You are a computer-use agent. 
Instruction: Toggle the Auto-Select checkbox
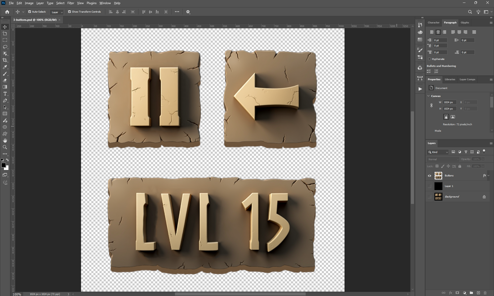pyautogui.click(x=30, y=12)
